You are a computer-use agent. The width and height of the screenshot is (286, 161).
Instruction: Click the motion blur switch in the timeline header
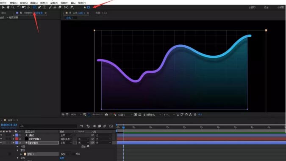pos(105,126)
